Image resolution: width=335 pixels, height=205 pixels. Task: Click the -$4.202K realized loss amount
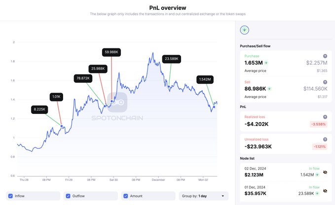click(257, 124)
